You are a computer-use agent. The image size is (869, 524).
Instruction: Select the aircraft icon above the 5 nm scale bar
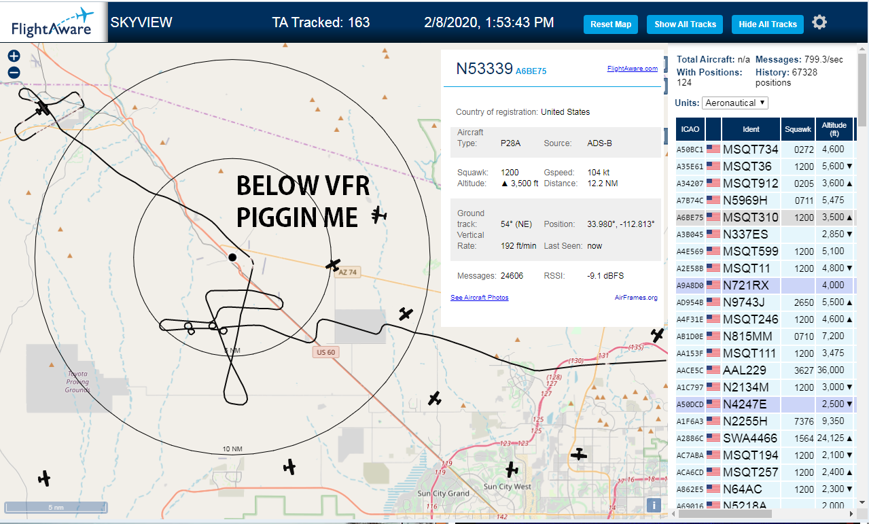(x=45, y=478)
